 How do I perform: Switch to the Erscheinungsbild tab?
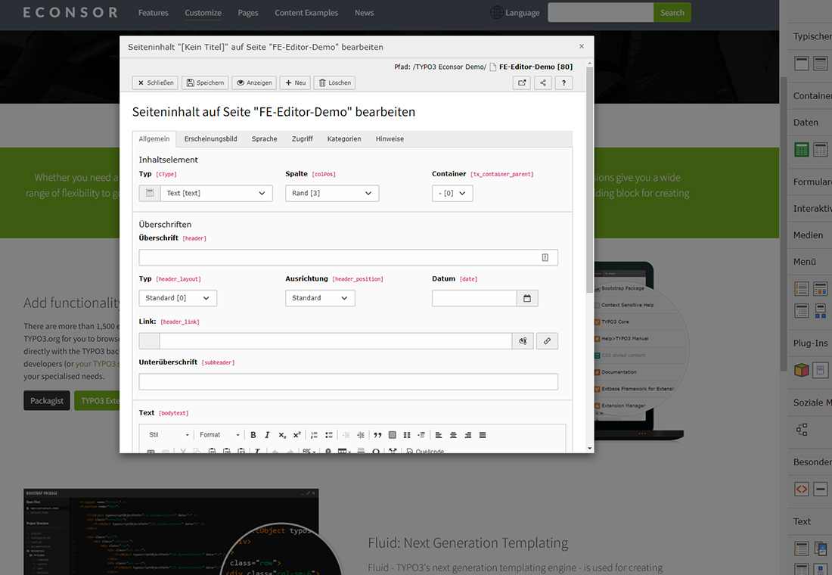(211, 139)
